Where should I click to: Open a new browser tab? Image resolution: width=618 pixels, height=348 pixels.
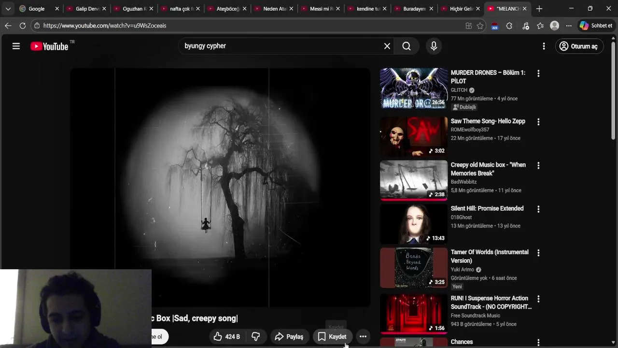pyautogui.click(x=539, y=9)
